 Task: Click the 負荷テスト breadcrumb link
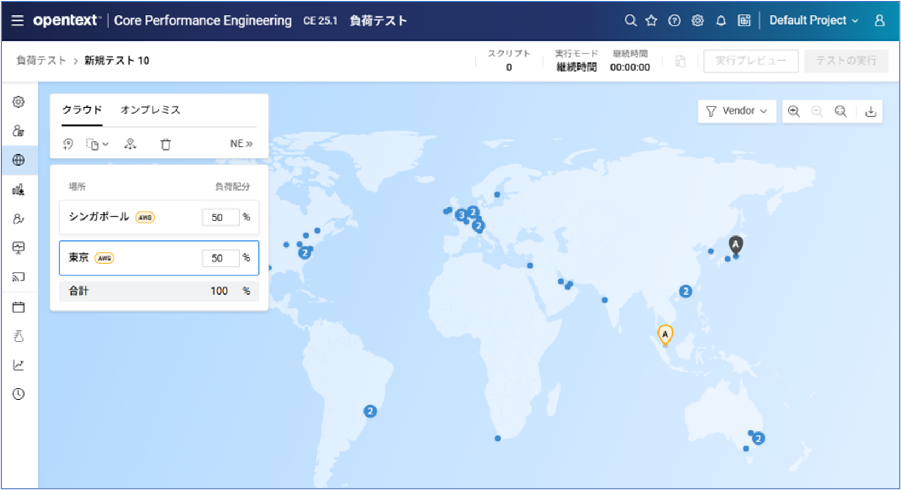coord(41,61)
